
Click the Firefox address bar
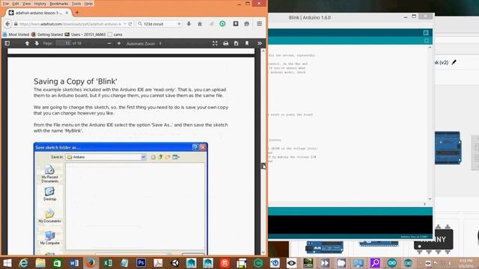(70, 24)
